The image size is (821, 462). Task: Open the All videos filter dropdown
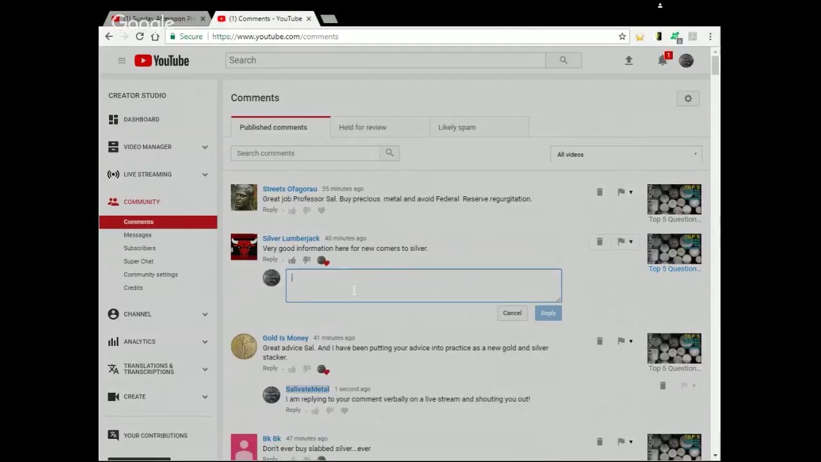[627, 154]
